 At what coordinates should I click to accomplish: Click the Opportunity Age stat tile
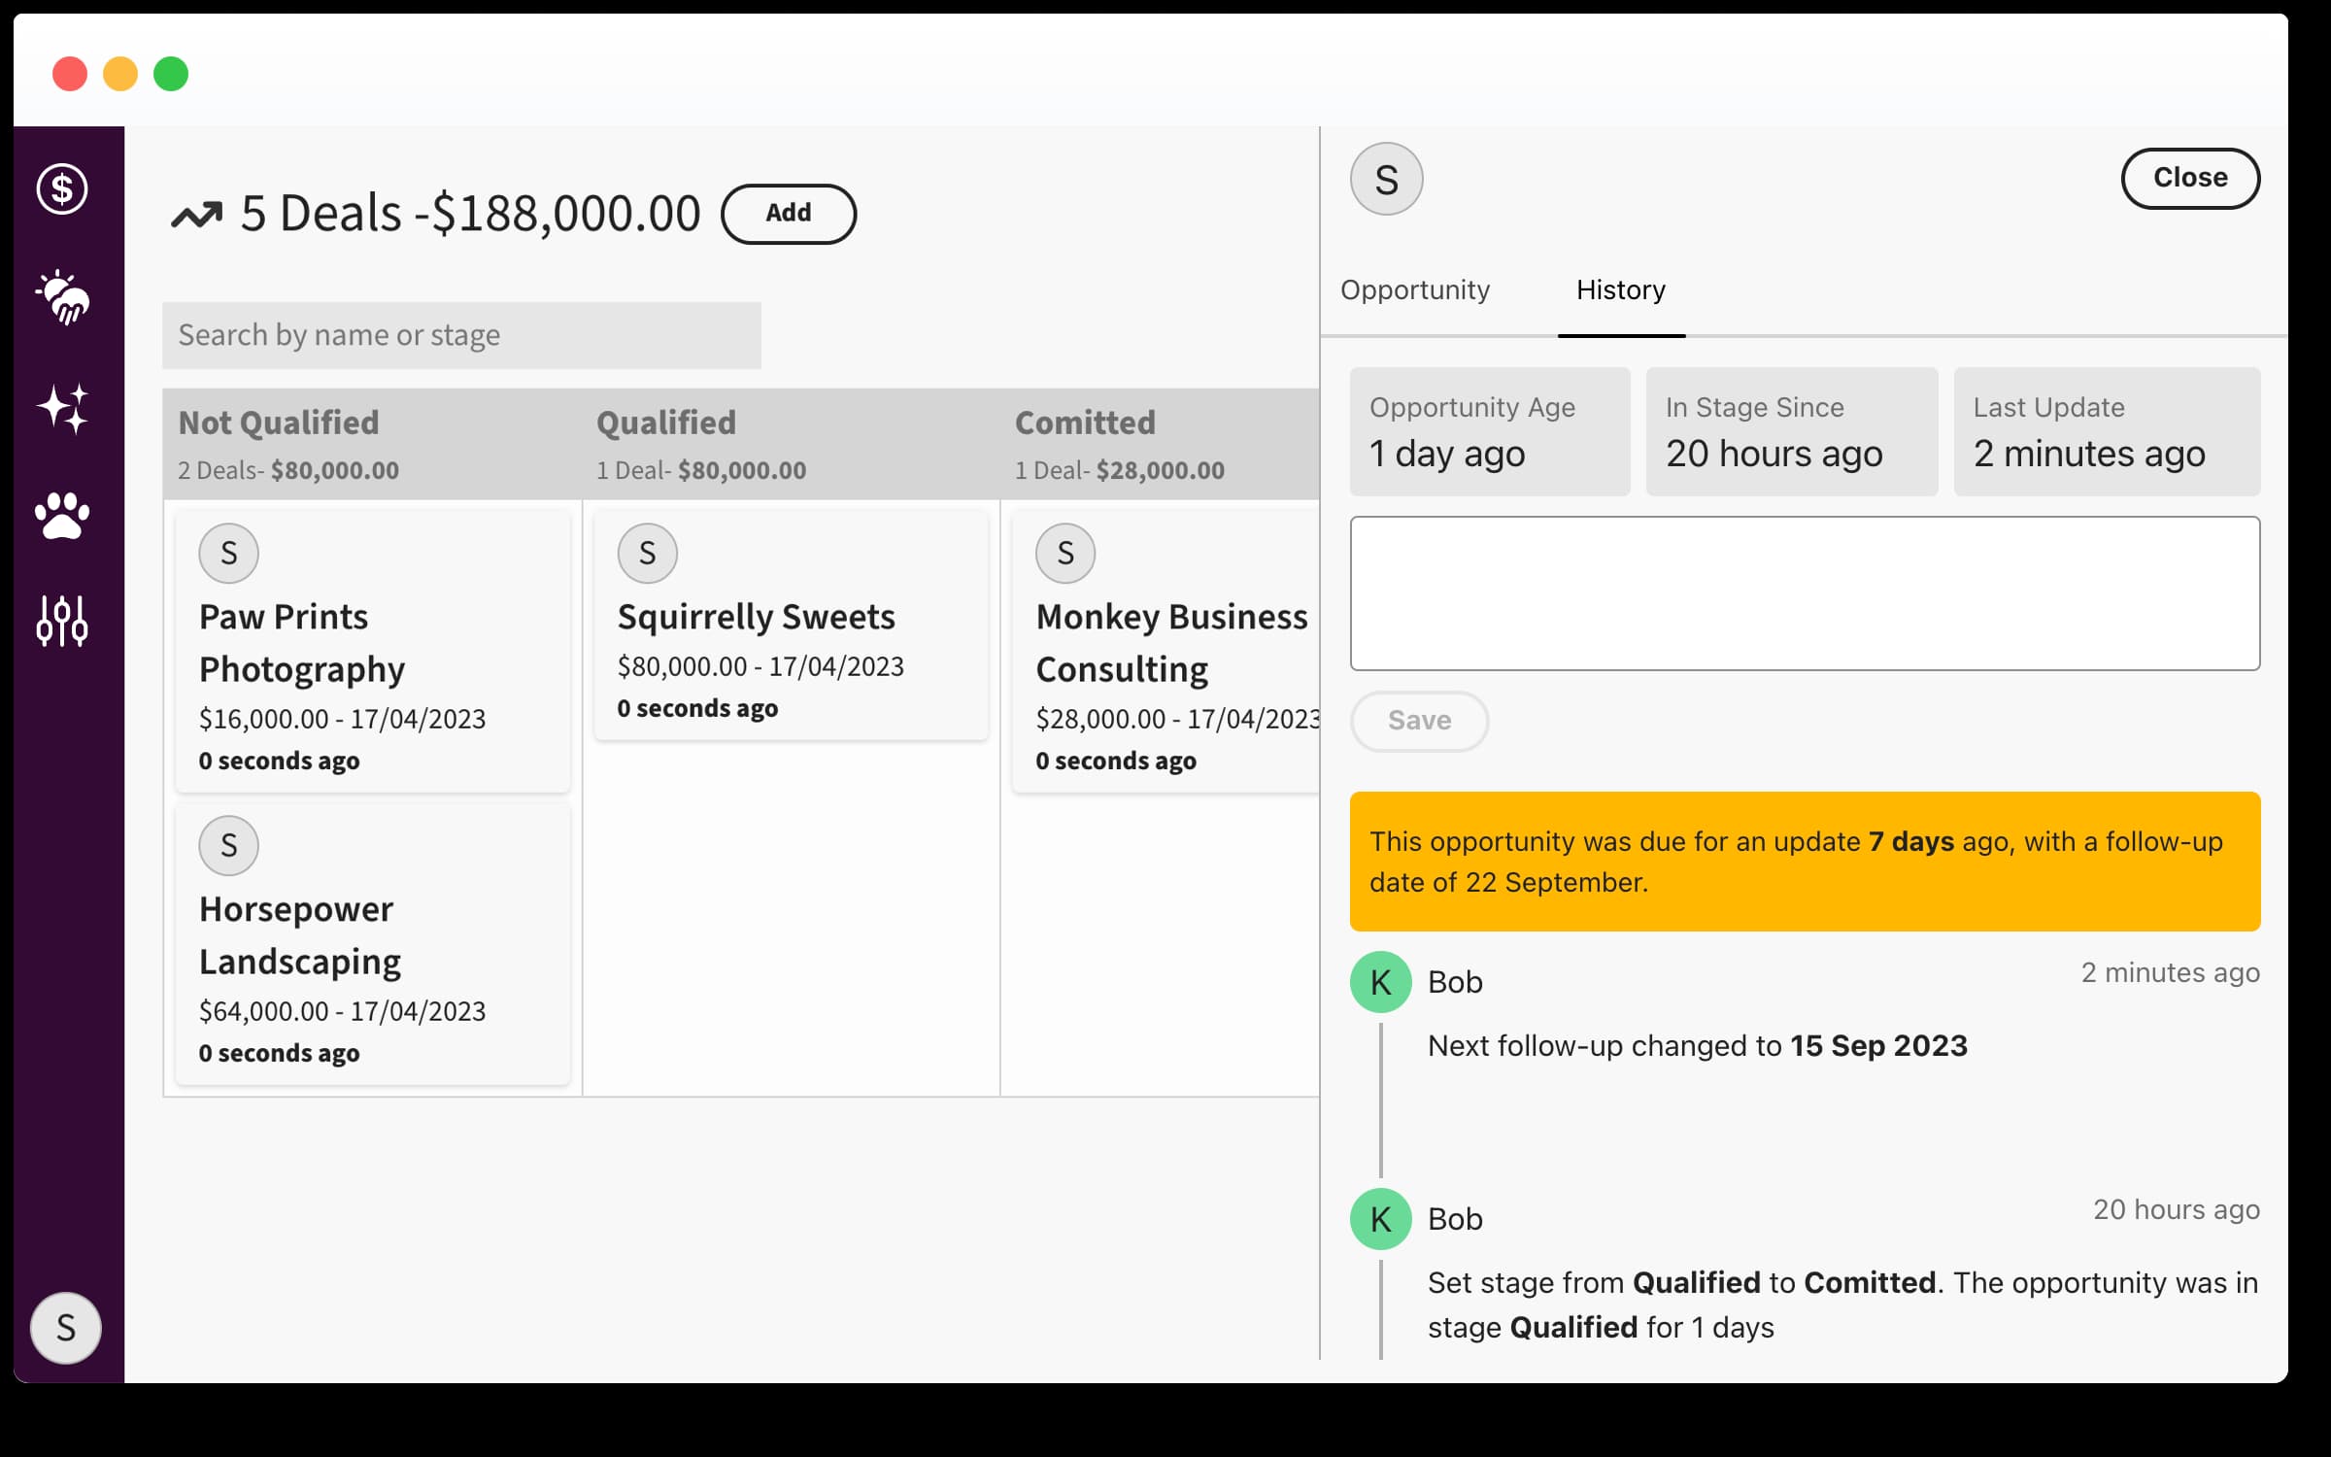[1489, 431]
